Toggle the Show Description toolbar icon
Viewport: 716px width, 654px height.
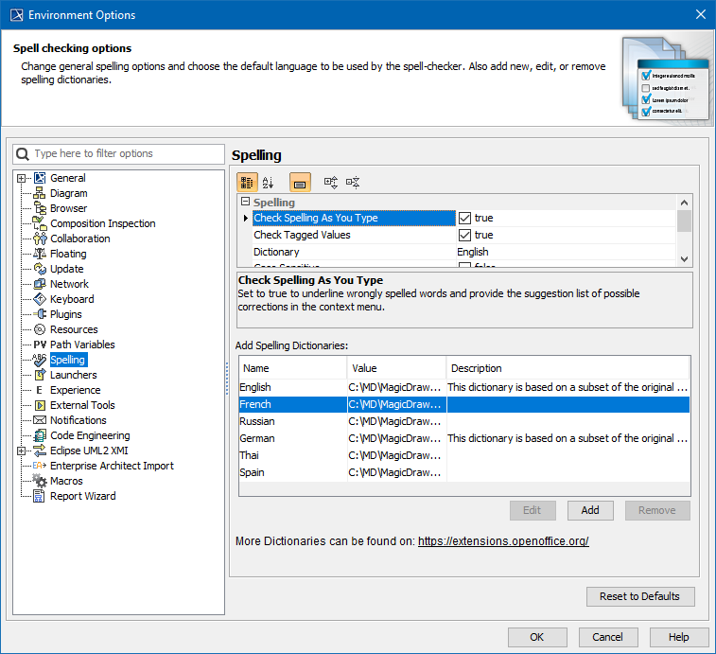(300, 183)
